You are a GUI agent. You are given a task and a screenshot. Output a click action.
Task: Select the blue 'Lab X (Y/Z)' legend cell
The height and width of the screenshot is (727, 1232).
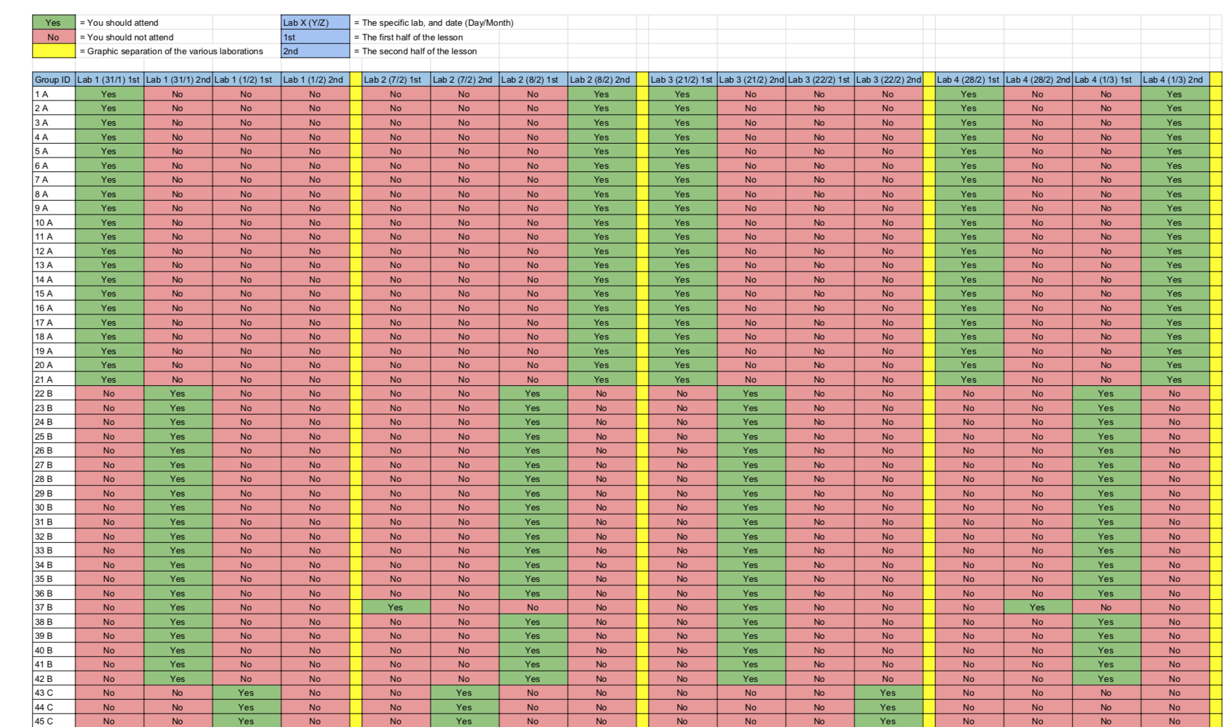pyautogui.click(x=315, y=23)
